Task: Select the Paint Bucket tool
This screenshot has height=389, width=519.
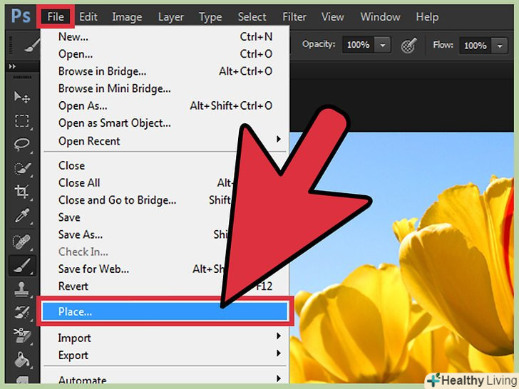Action: [x=22, y=360]
